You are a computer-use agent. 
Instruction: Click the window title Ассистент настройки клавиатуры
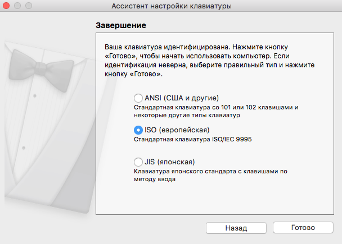(x=172, y=6)
